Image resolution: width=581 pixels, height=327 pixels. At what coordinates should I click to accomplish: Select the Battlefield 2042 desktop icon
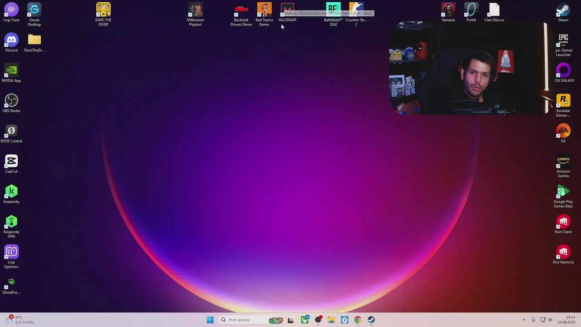(333, 15)
